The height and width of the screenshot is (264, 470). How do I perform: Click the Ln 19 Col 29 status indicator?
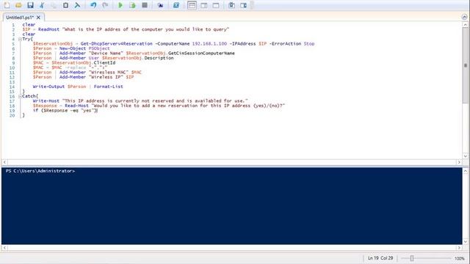pyautogui.click(x=380, y=257)
